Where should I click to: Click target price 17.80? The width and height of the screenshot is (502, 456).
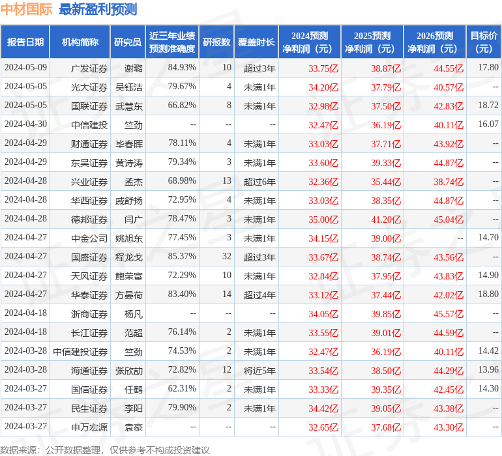click(488, 68)
